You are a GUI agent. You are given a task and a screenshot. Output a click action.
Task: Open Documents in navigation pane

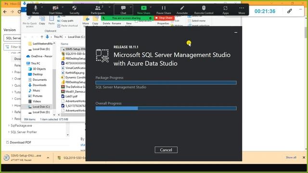pos(38,80)
